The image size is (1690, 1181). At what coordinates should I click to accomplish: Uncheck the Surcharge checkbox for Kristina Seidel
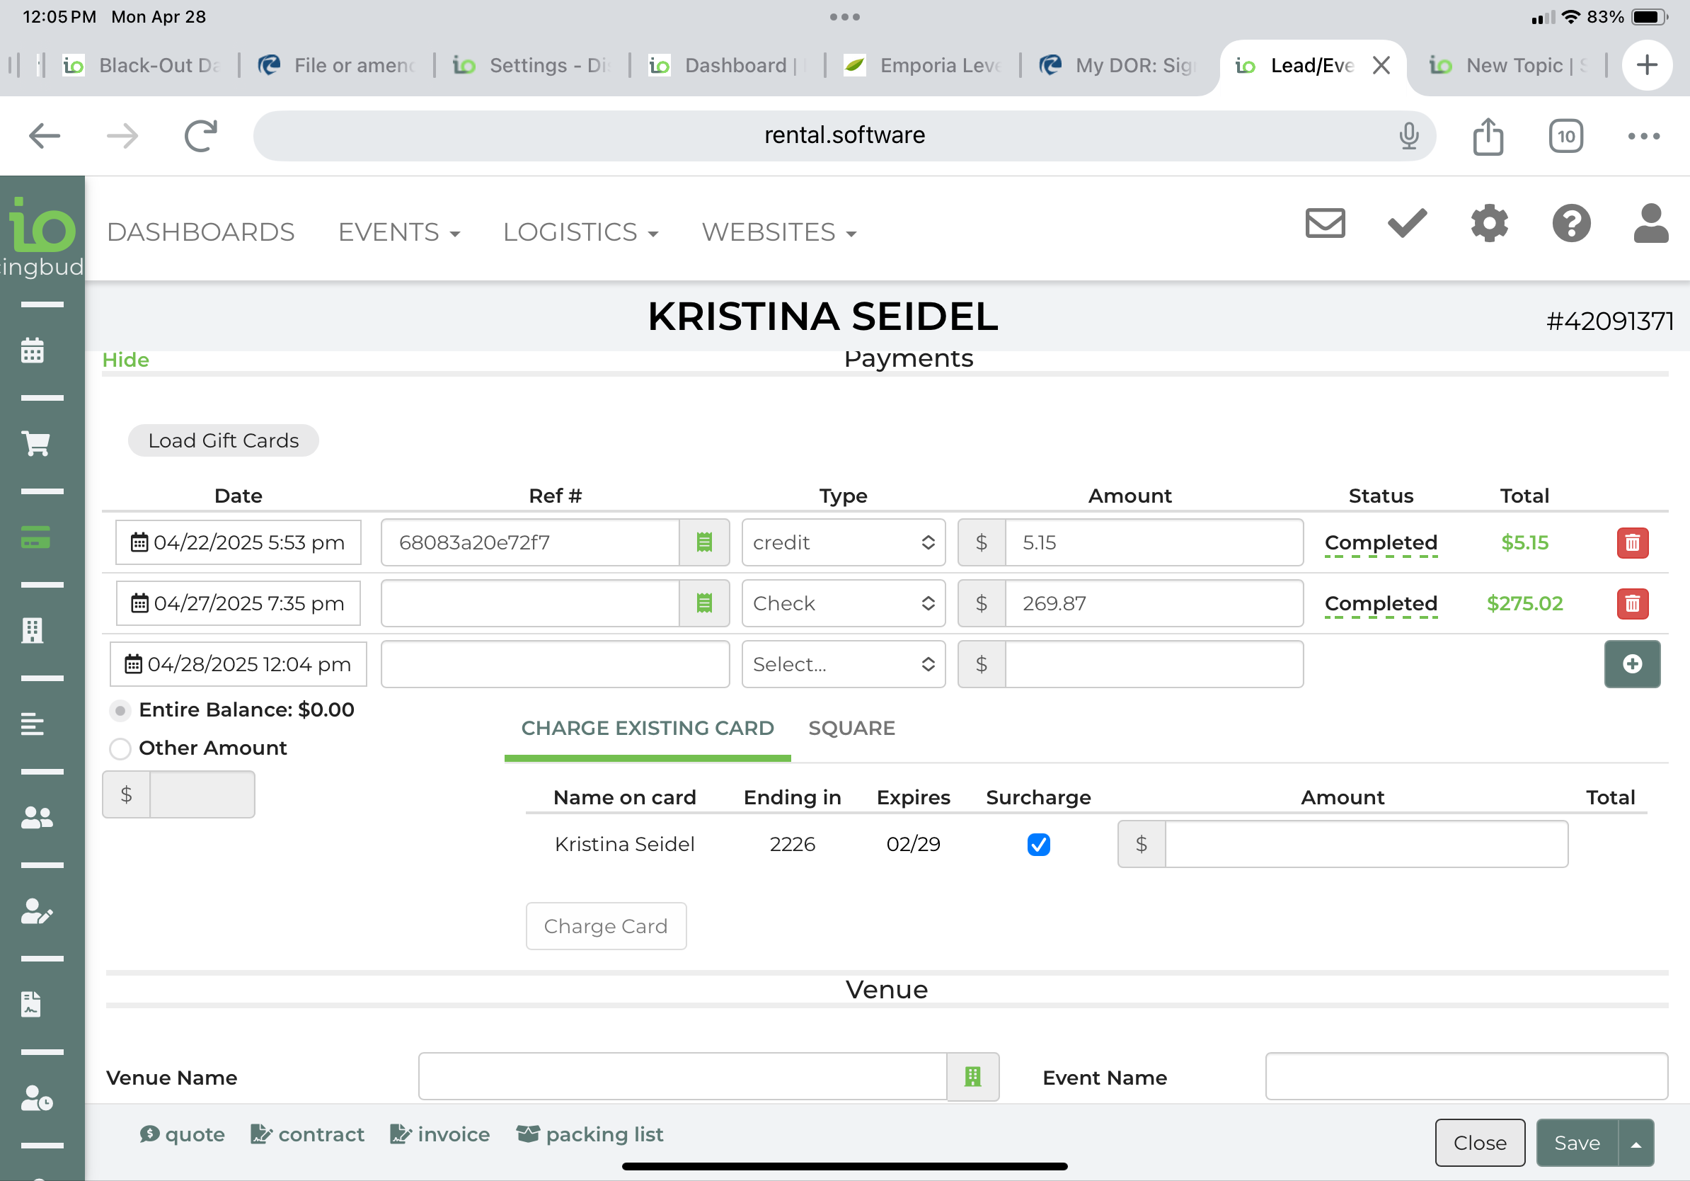[1037, 844]
